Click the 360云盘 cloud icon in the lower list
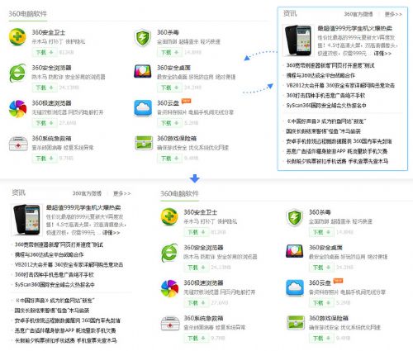The image size is (413, 351). pyautogui.click(x=295, y=288)
